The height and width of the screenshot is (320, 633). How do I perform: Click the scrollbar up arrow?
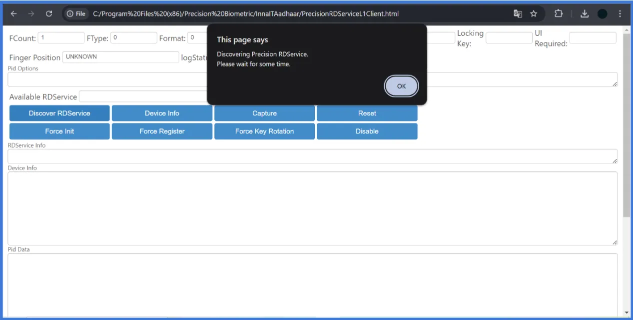[627, 29]
